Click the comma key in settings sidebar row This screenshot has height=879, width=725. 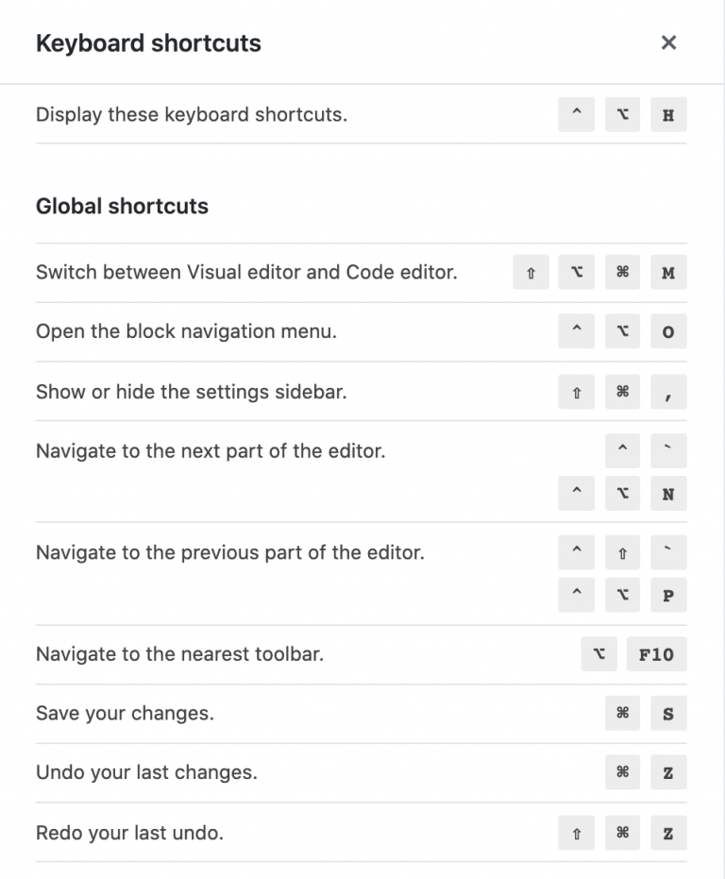point(668,392)
